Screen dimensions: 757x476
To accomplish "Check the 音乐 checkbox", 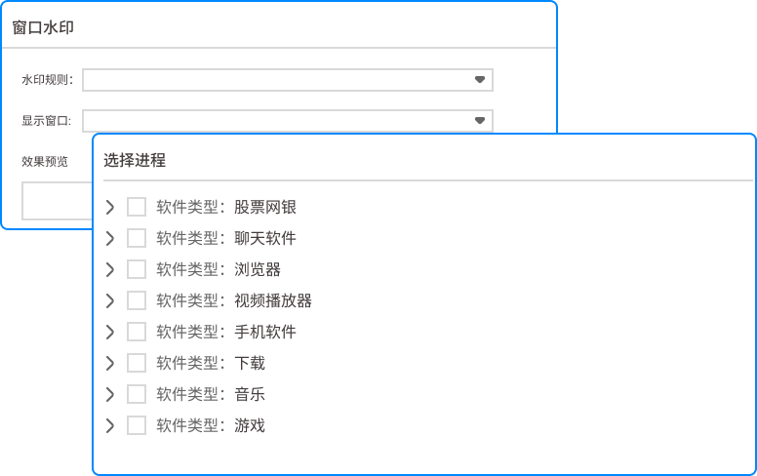I will coord(137,394).
